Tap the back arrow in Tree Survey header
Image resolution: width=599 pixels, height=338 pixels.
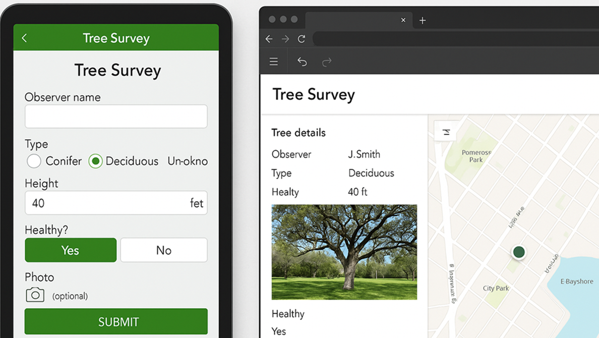click(24, 38)
